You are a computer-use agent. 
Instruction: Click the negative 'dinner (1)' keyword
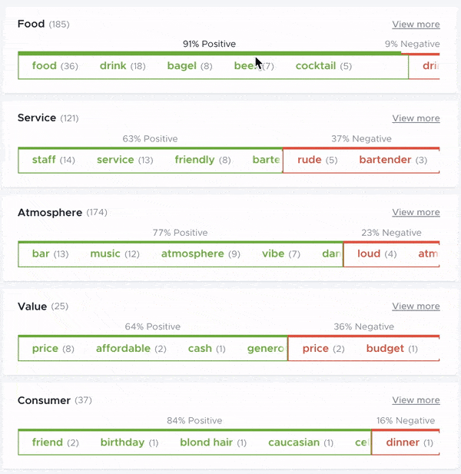point(409,443)
